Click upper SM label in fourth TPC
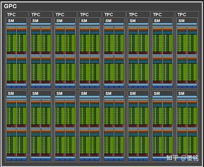Image resolution: width=204 pixels, height=167 pixels. (x=84, y=21)
